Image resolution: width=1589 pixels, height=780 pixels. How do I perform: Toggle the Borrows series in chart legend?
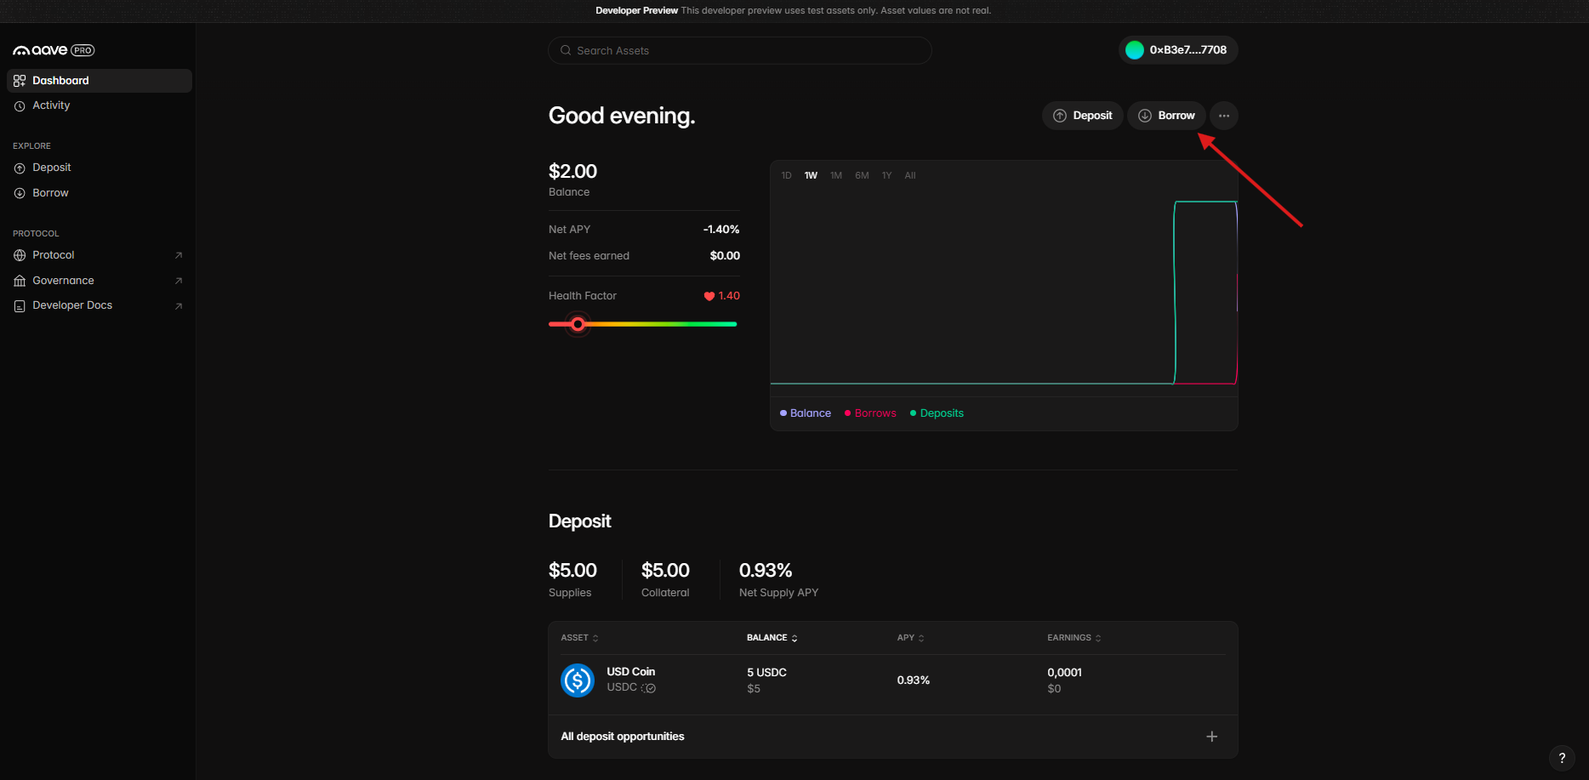(870, 413)
